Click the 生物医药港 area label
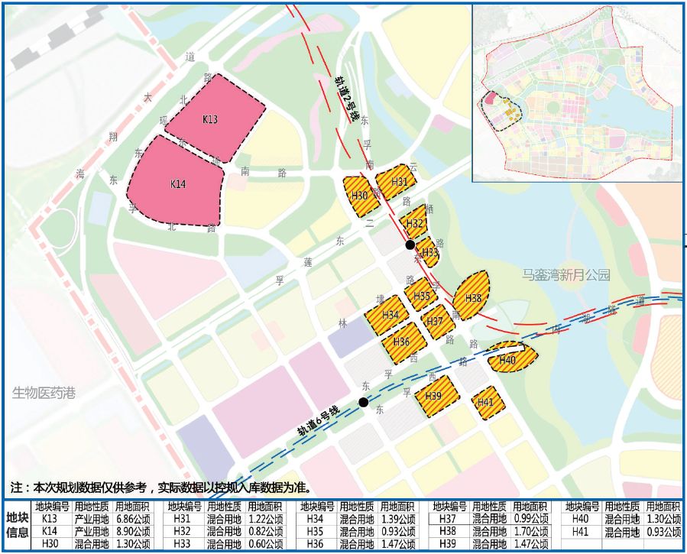687x554 pixels. [x=44, y=393]
